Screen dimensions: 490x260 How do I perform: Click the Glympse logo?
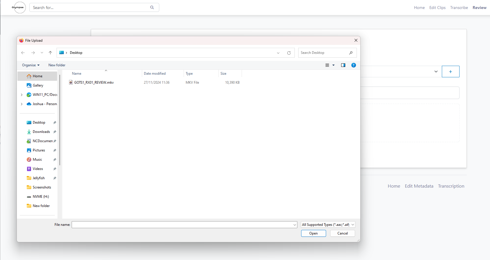coord(18,8)
